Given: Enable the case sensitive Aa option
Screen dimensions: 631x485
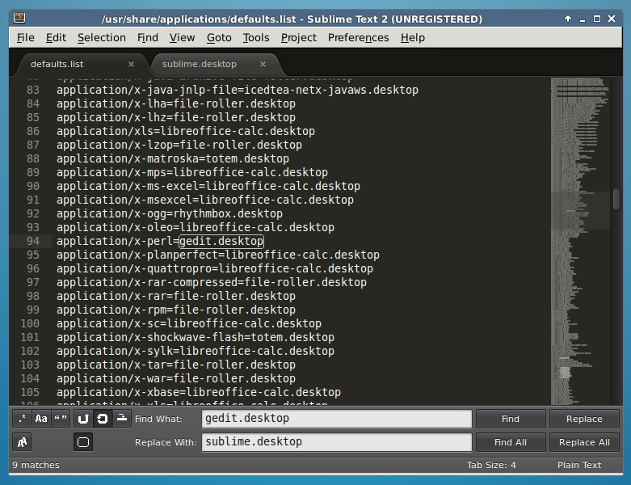Looking at the screenshot, I should point(41,419).
